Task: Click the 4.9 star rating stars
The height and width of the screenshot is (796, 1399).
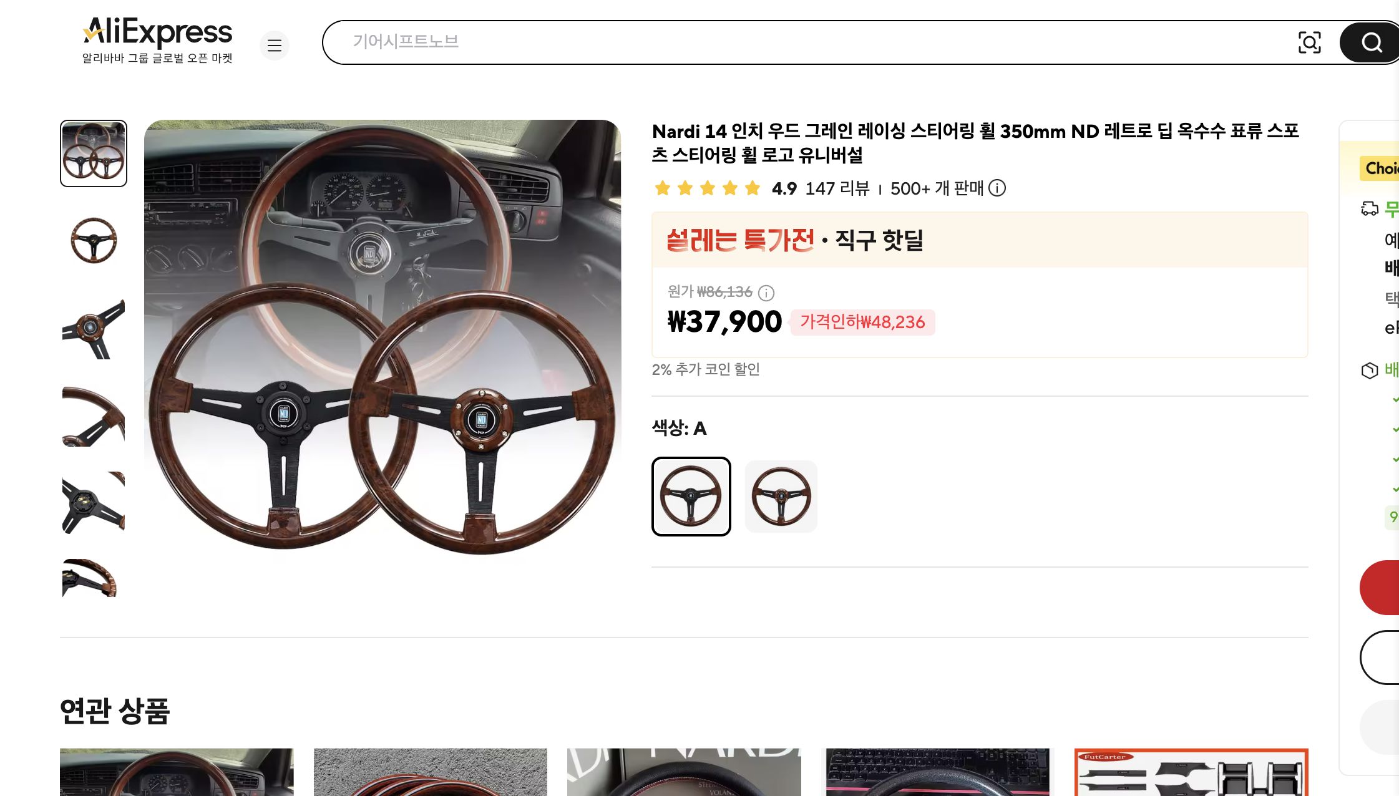Action: tap(707, 188)
